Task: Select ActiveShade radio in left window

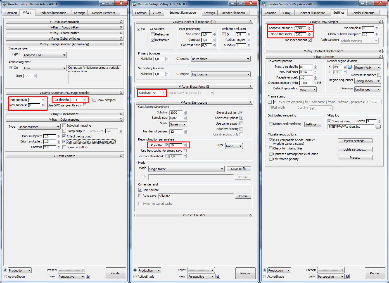Action: (x=5, y=277)
